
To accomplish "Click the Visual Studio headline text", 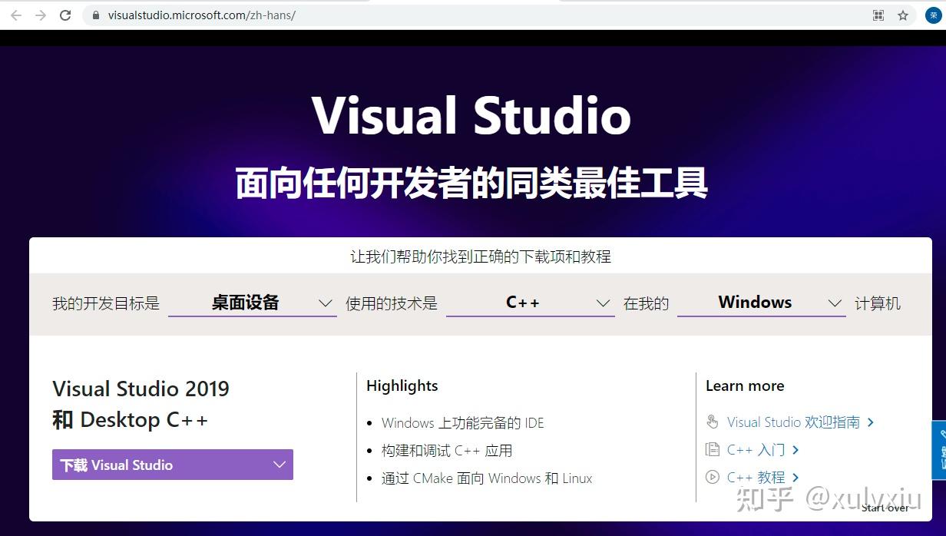I will [471, 115].
